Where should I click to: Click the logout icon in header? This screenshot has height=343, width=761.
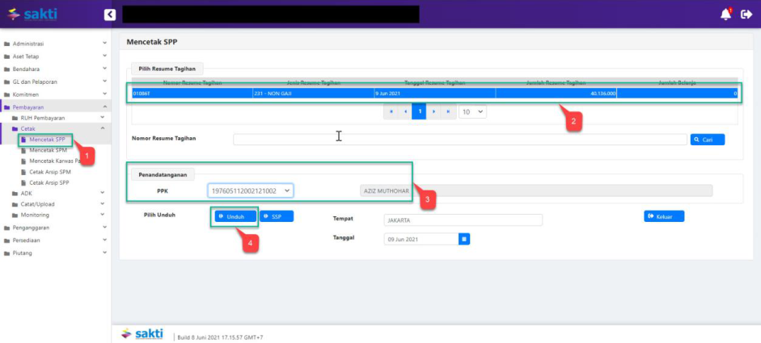point(746,14)
